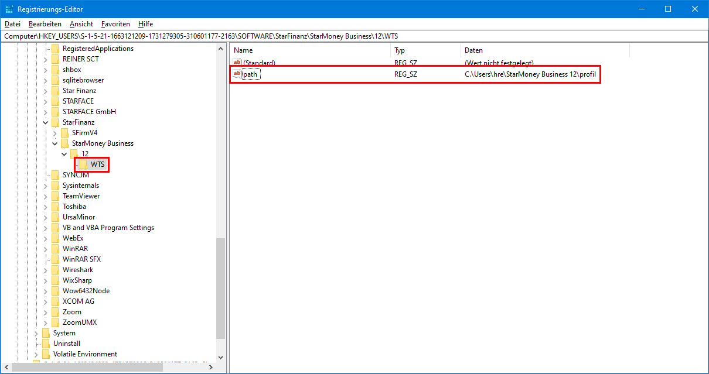The image size is (709, 374).
Task: Click the profil path data of path value
Action: tap(530, 74)
